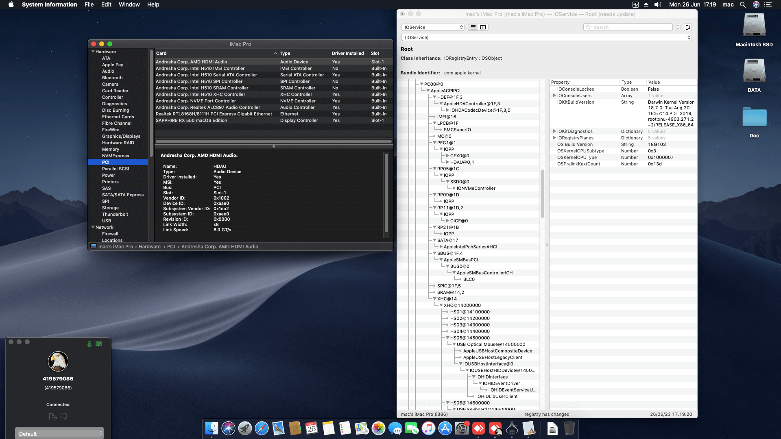
Task: Expand the GFX0@0 node in registry tree
Action: tap(447, 156)
